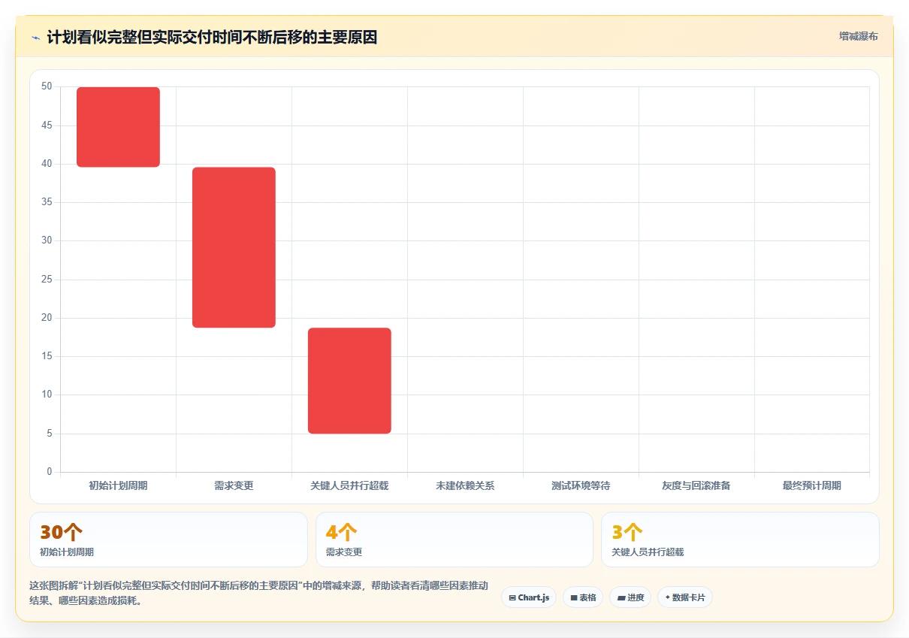Screen dimensions: 909x638
Task: Click the 增减瀑布 label in the header
Action: click(x=858, y=36)
